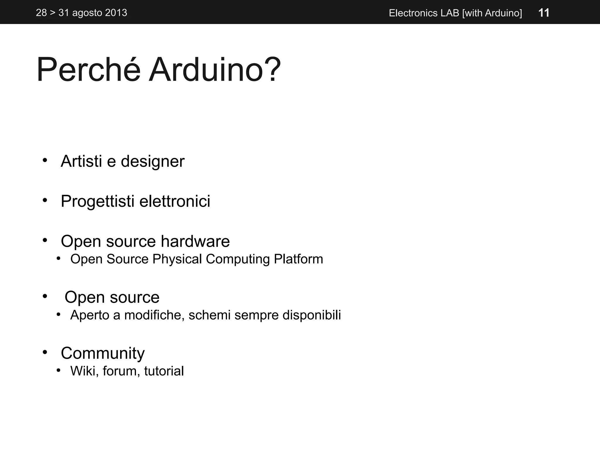Viewport: 600px width, 450px height.
Task: Select the bullet 'Artisti e designer'
Action: (122, 161)
